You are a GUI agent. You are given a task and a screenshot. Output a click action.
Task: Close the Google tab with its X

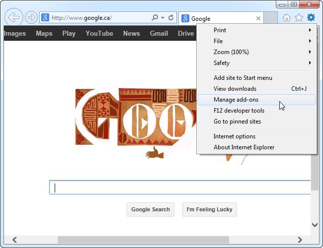[258, 18]
